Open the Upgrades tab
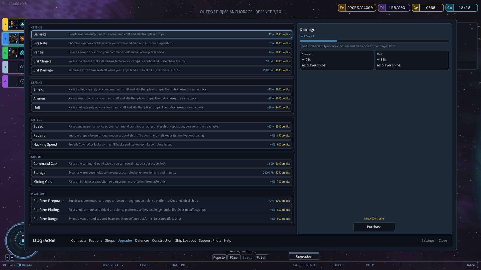The image size is (481, 270). click(x=125, y=240)
